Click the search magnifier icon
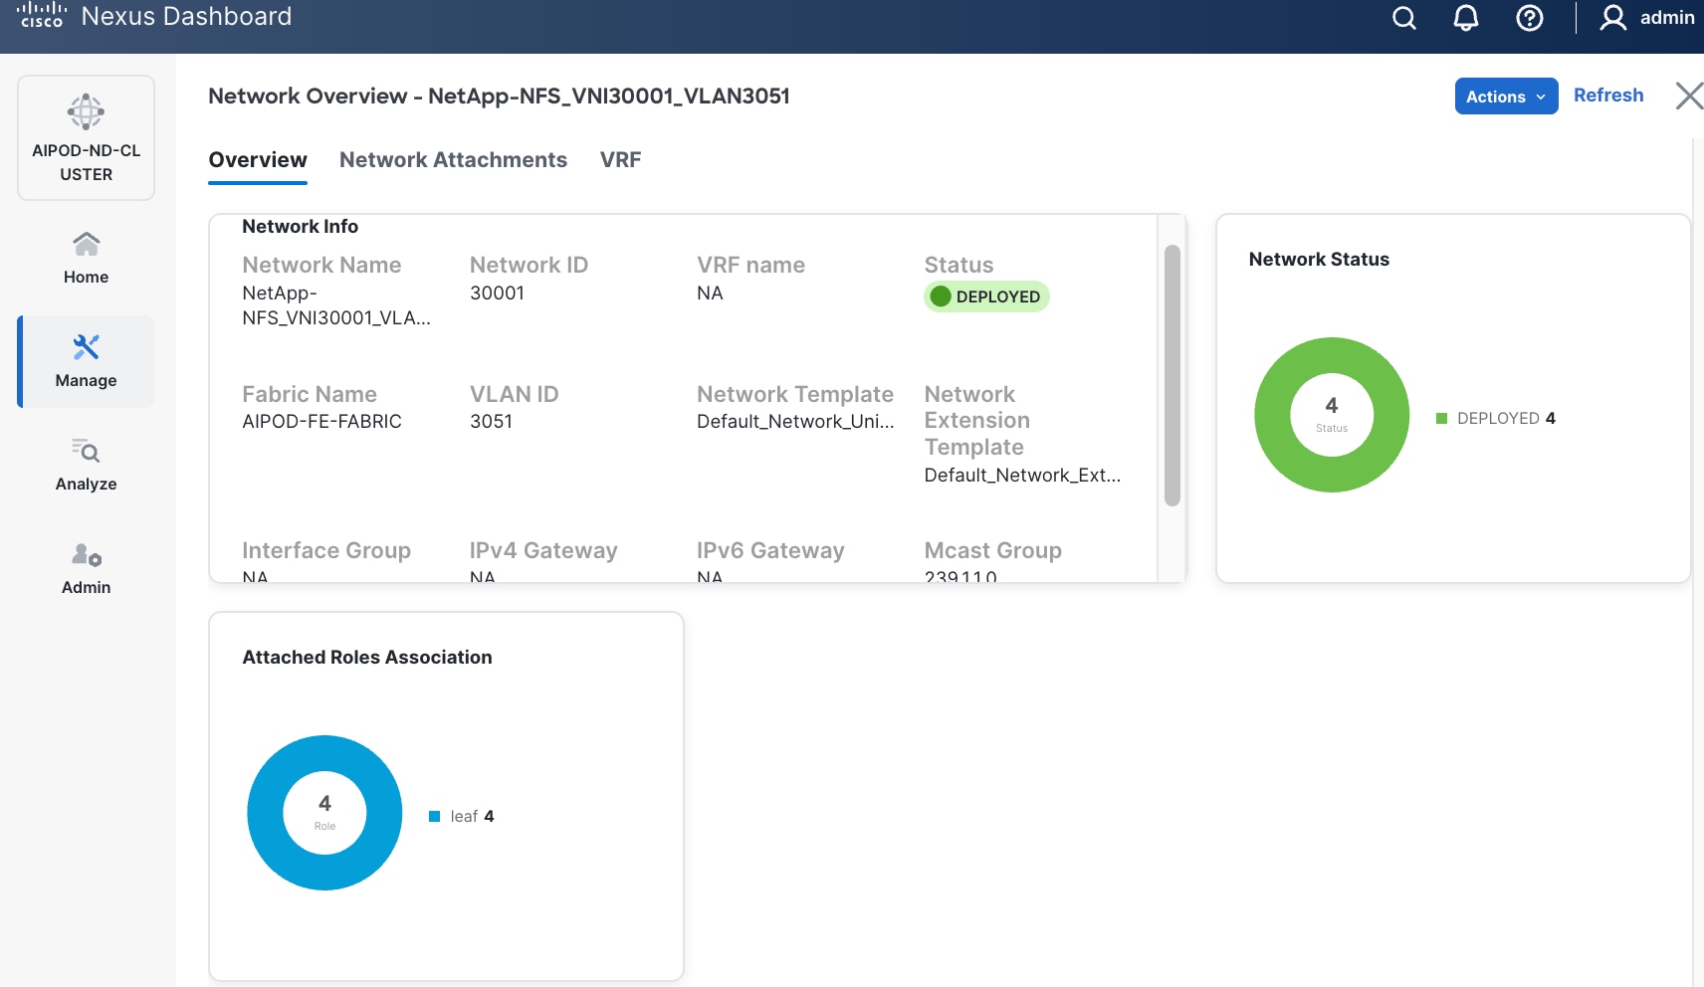The width and height of the screenshot is (1704, 987). click(1403, 18)
